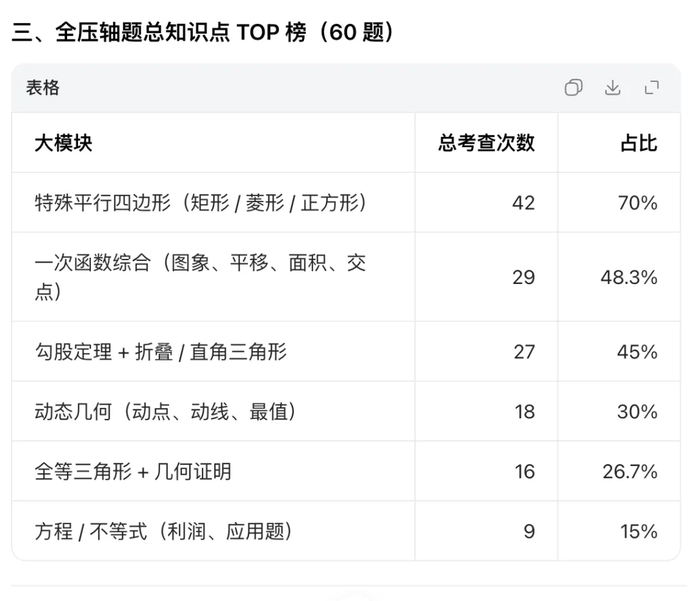
Task: Copy the table with the copy icon
Action: [x=574, y=88]
